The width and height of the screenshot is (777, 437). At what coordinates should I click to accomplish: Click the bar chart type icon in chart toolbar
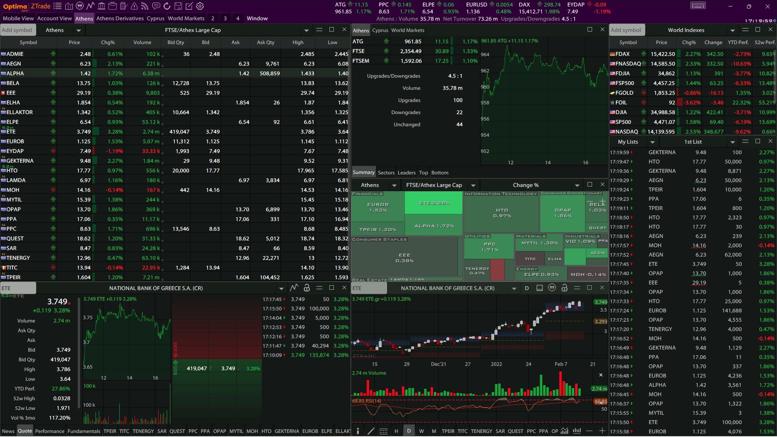(x=577, y=431)
